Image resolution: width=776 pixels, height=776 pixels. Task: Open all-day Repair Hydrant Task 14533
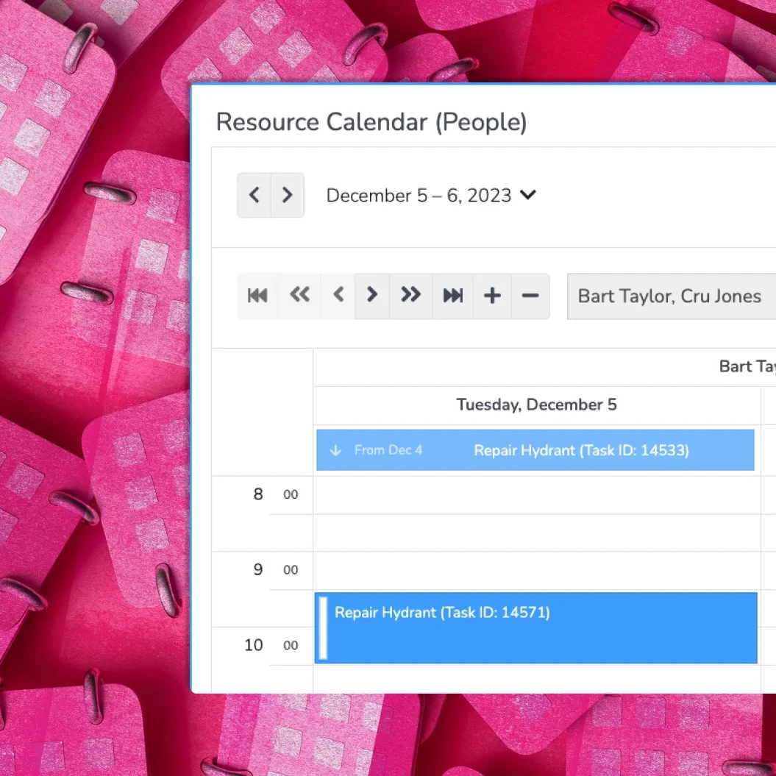pos(581,450)
